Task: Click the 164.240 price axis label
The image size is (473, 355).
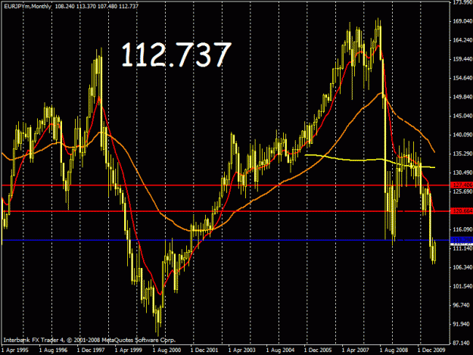Action: 462,40
